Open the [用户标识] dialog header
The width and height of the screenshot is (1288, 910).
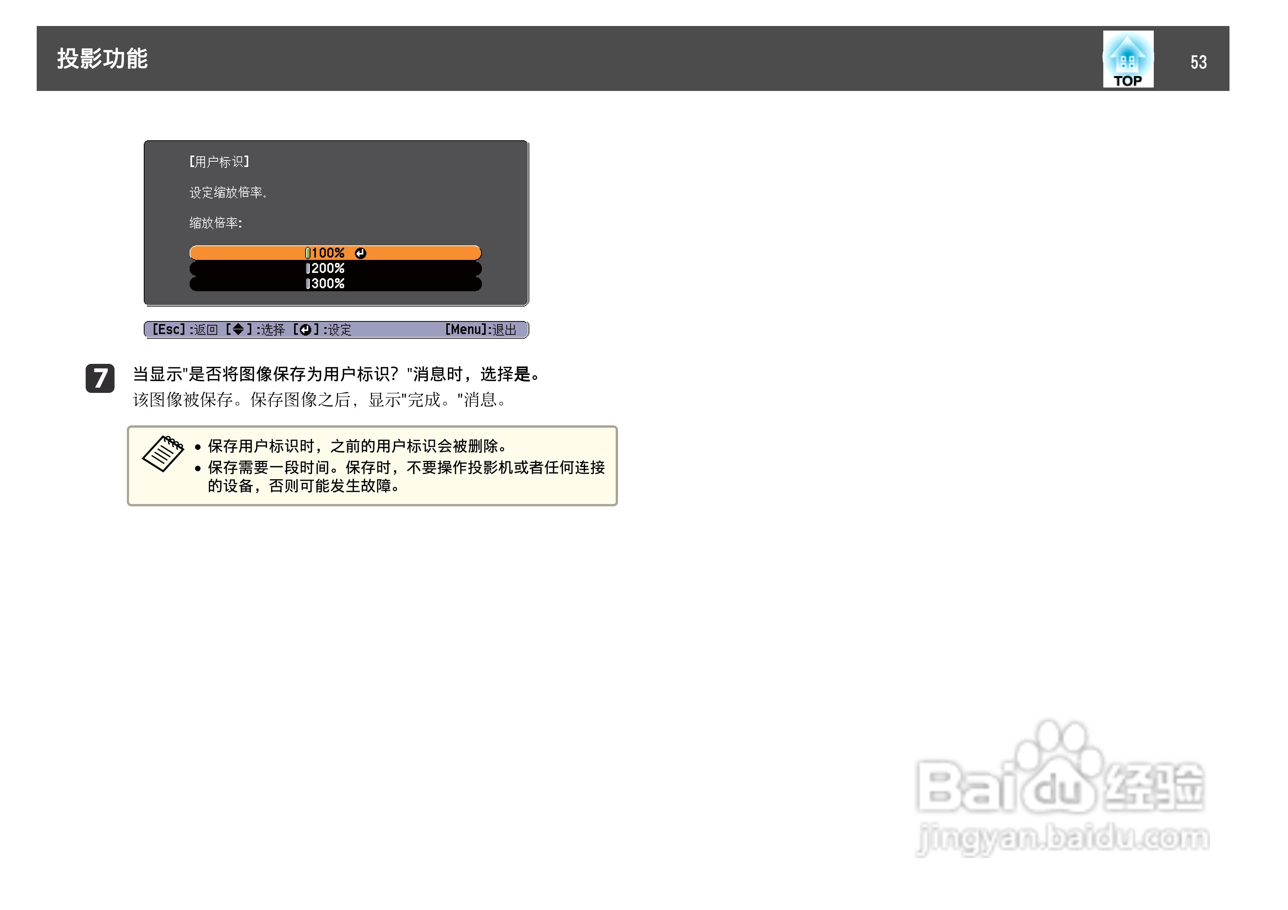219,161
